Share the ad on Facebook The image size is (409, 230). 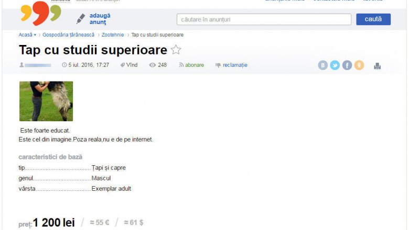(x=347, y=65)
